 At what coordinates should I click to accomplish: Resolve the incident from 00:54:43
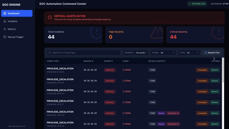pos(215,91)
